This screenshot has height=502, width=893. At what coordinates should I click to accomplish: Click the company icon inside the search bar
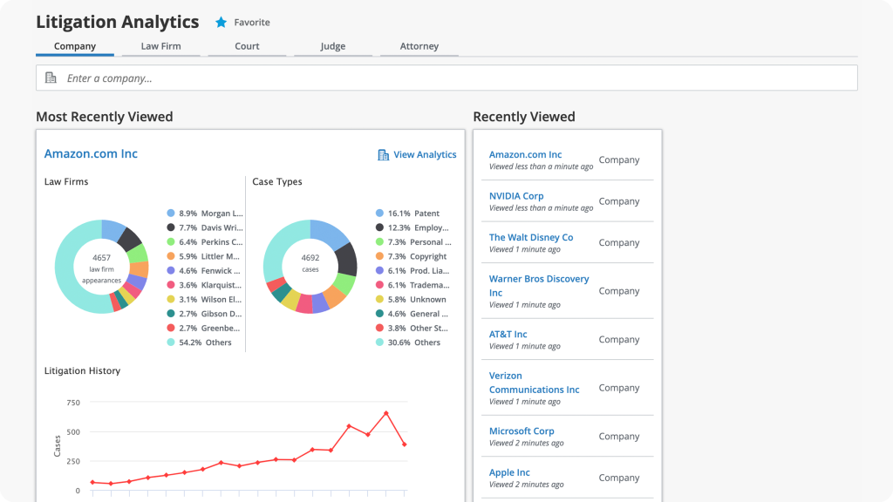click(x=51, y=78)
